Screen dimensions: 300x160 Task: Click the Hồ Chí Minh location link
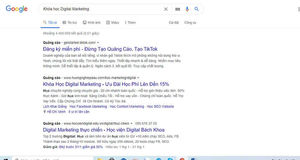point(56,111)
